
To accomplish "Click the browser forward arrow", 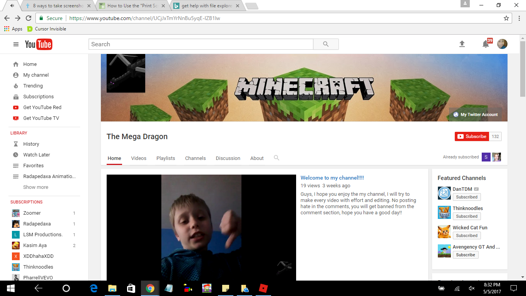I will click(x=18, y=18).
